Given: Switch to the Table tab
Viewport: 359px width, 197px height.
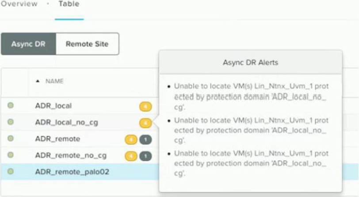Looking at the screenshot, I should 69,4.
